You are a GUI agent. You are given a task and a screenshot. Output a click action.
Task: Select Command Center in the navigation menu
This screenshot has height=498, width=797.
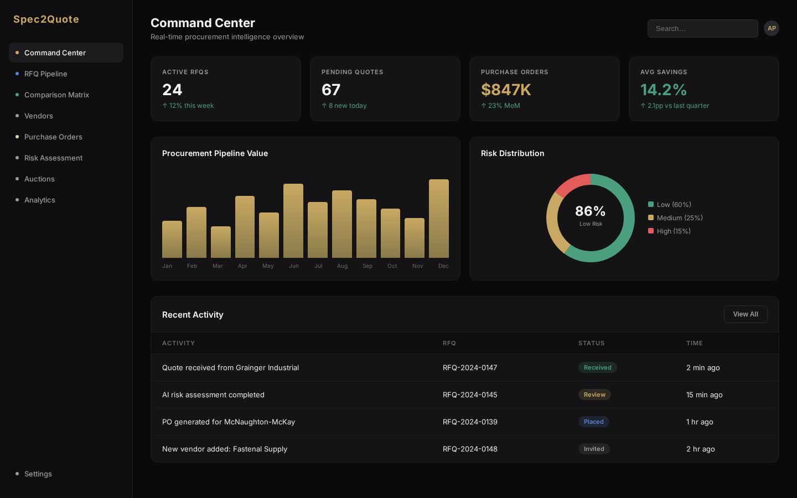(x=55, y=53)
